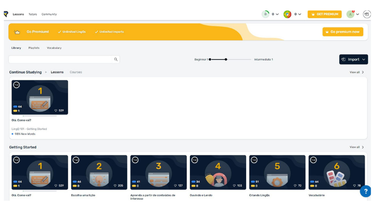Switch to the Vocabulary tab

pos(54,48)
